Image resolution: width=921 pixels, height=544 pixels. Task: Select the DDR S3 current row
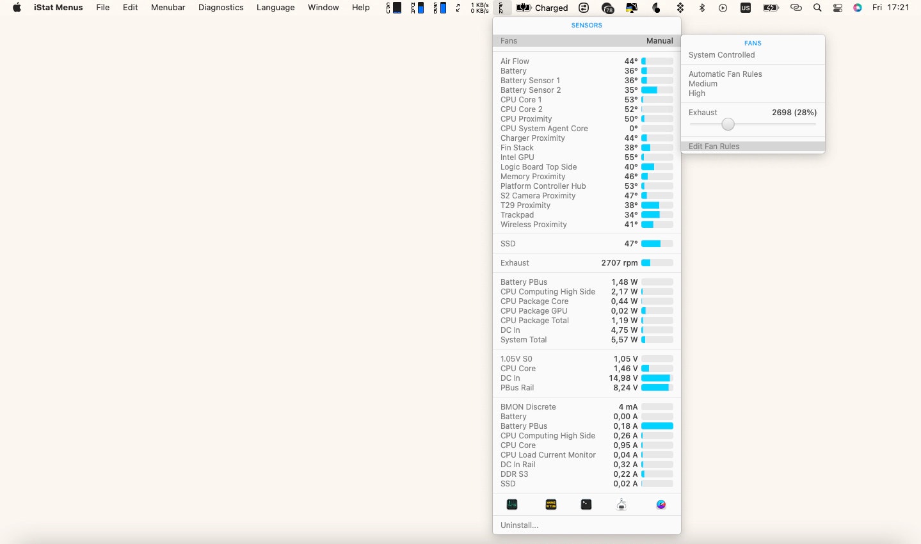click(587, 474)
